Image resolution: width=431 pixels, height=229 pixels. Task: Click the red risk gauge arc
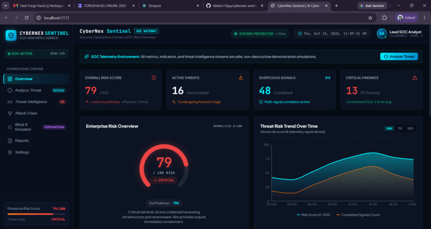(164, 148)
